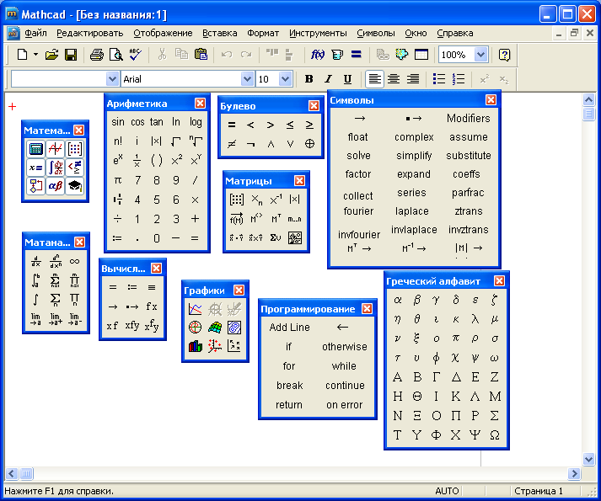Open Help question mark toolbar icon

tap(504, 55)
